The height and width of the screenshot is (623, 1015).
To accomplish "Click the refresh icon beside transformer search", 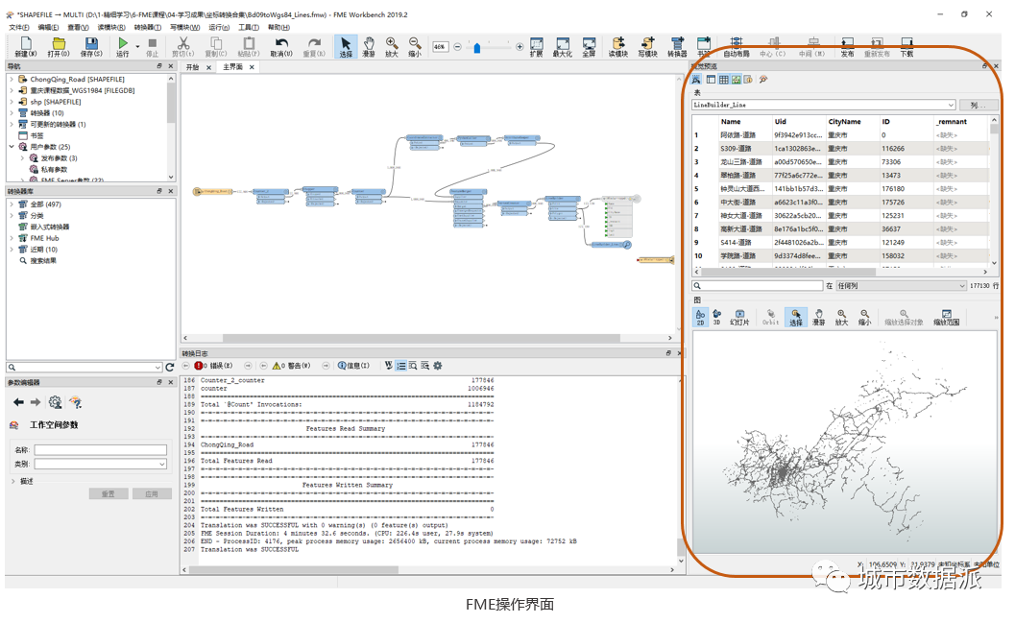I will coord(170,368).
